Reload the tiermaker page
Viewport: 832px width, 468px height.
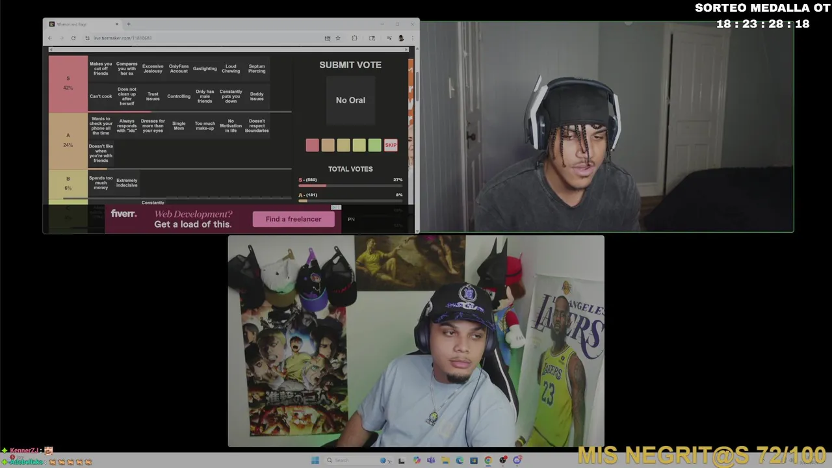[73, 38]
